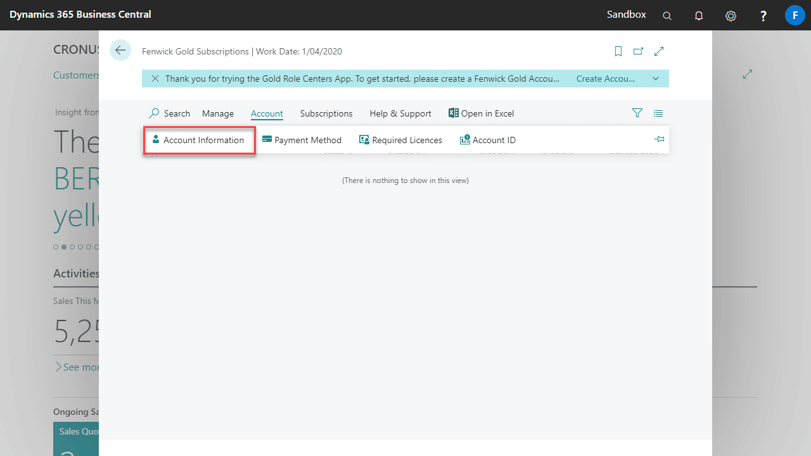Open Account Information

[199, 140]
